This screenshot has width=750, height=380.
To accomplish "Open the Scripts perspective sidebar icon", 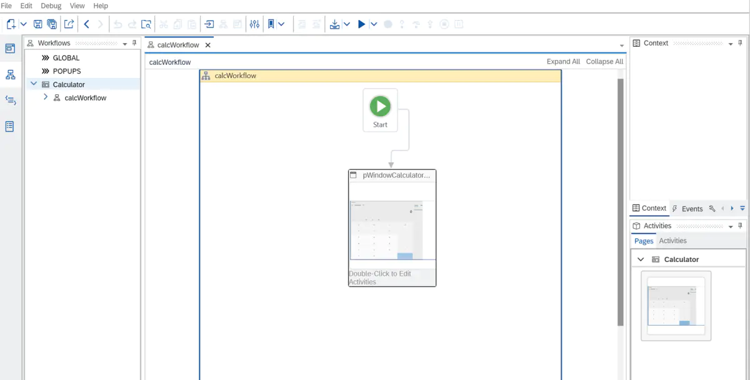I will (10, 100).
